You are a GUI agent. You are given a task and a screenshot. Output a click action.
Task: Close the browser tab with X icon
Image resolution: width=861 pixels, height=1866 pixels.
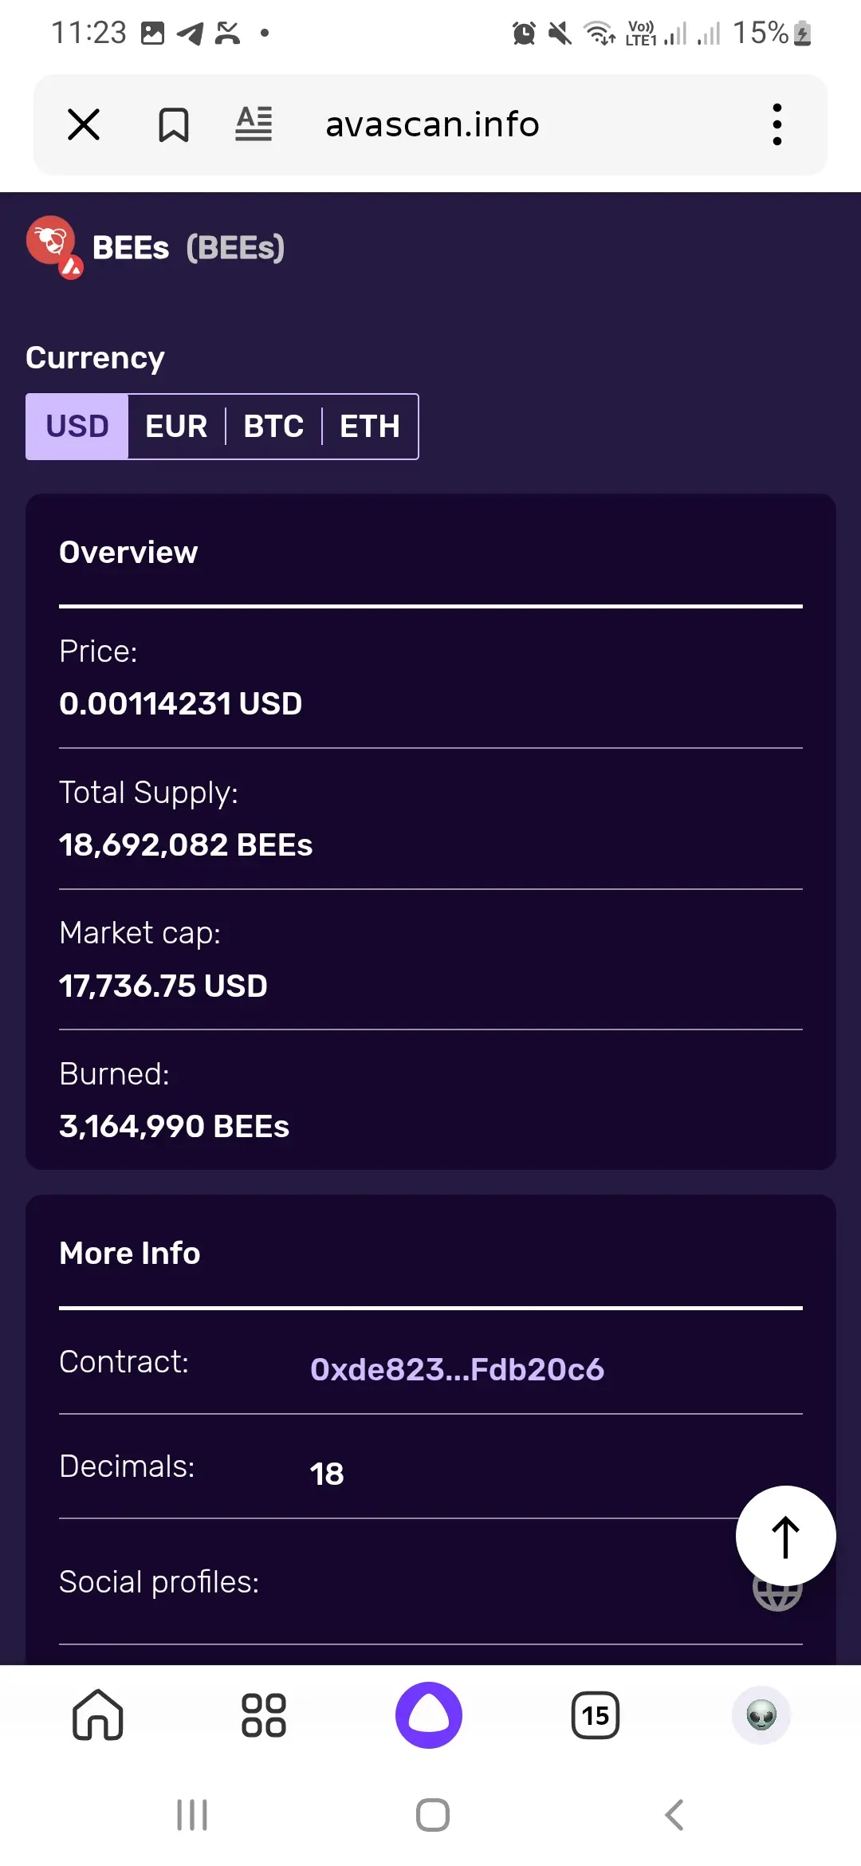pos(84,124)
